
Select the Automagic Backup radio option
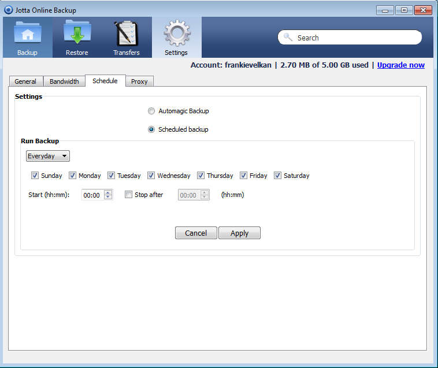[151, 111]
